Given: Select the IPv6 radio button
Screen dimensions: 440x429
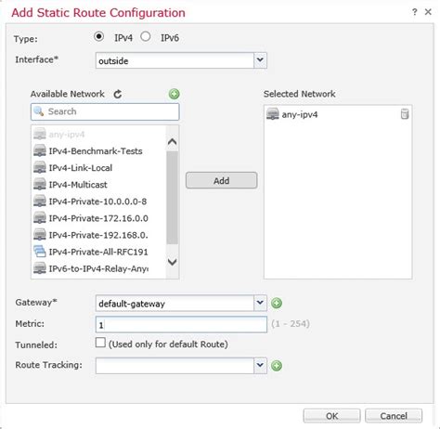Looking at the screenshot, I should point(146,36).
